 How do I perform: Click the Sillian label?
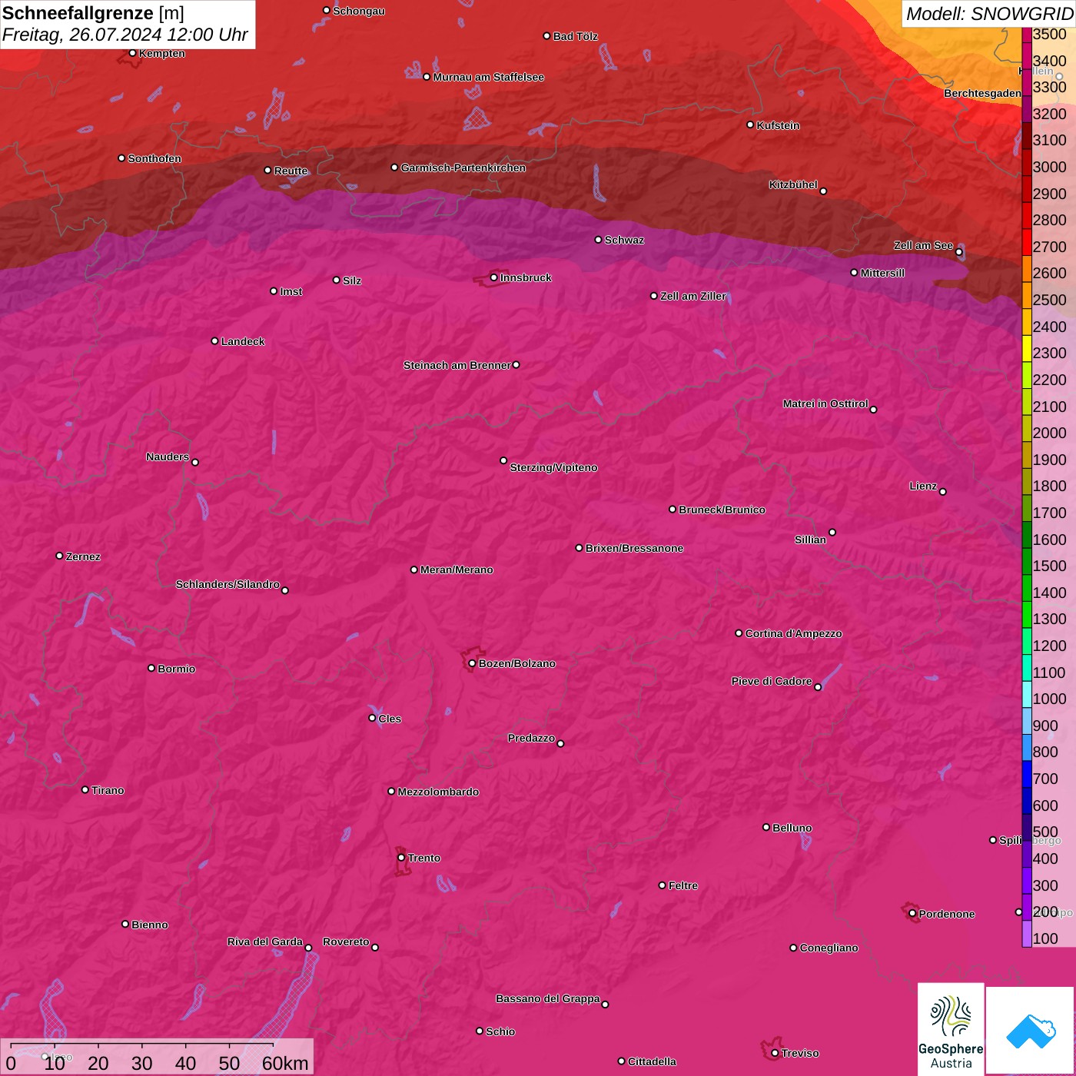pos(810,540)
